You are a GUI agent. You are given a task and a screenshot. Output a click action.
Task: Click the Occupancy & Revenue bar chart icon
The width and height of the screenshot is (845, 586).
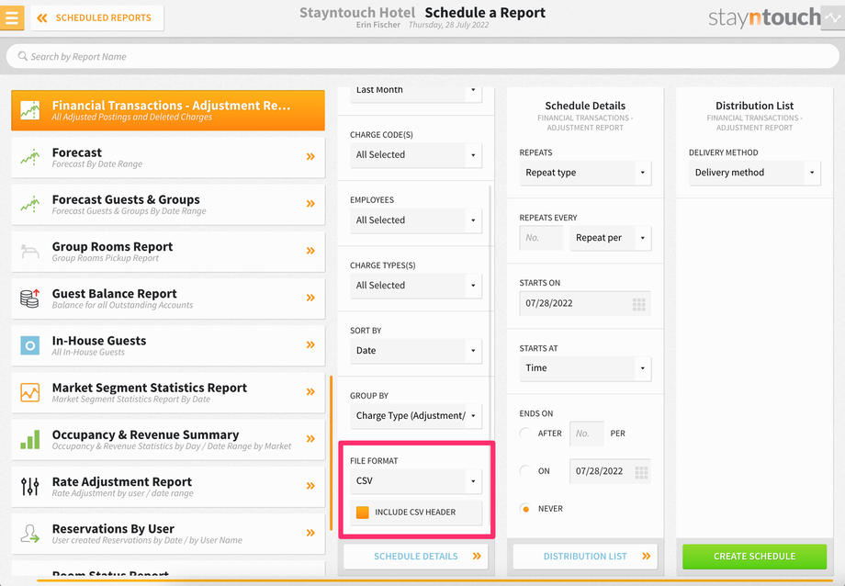click(30, 439)
